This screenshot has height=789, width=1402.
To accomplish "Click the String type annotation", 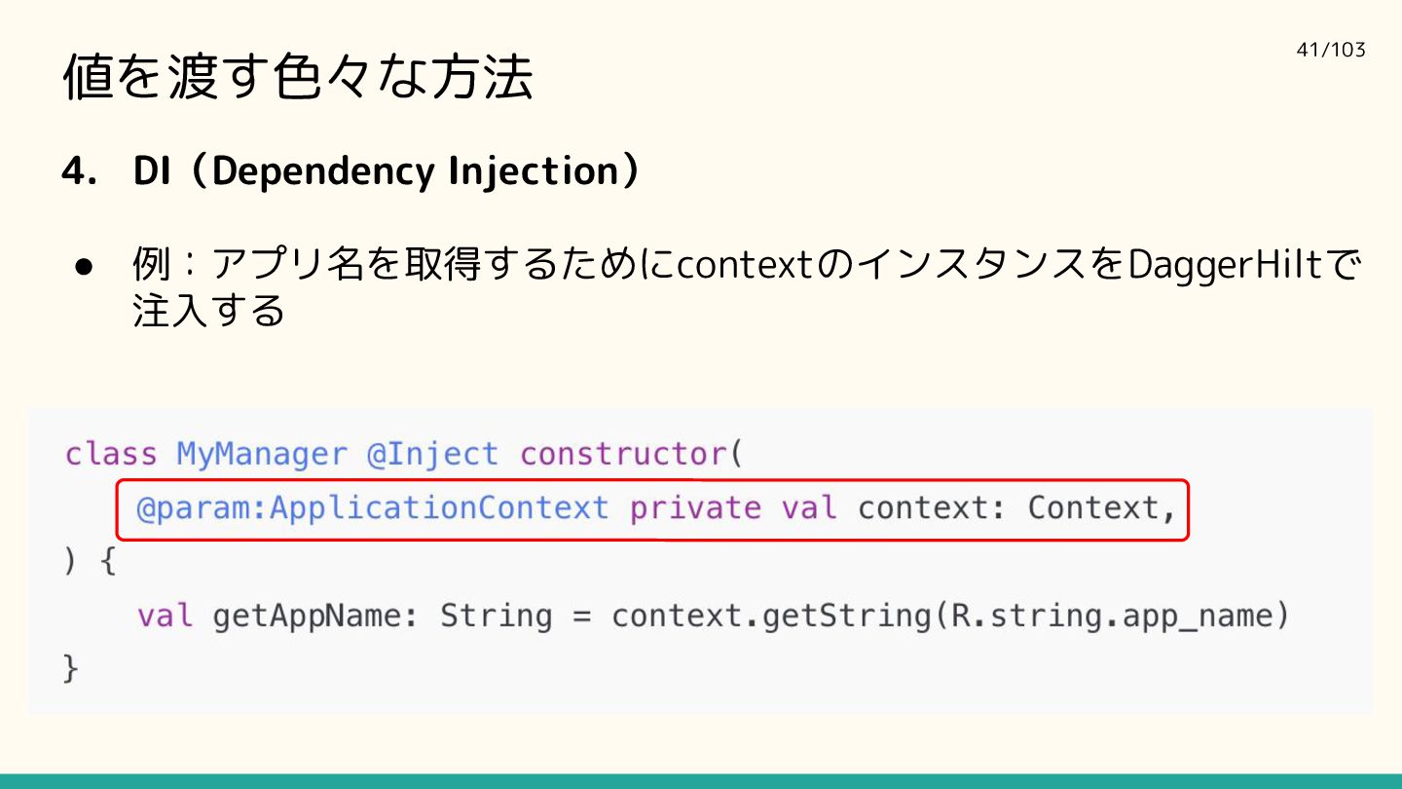I will point(496,617).
